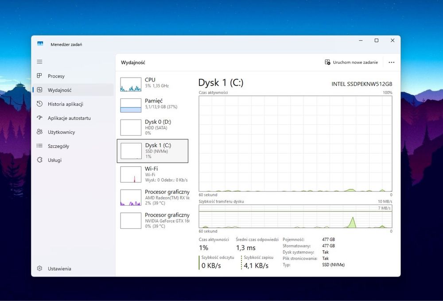This screenshot has height=301, width=443.
Task: Click the Aplikacje autostartu gauge icon
Action: coord(39,118)
